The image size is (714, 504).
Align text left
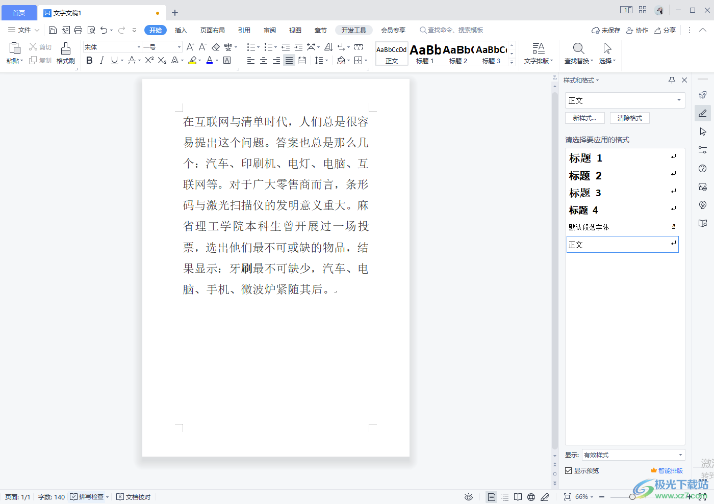(x=251, y=60)
